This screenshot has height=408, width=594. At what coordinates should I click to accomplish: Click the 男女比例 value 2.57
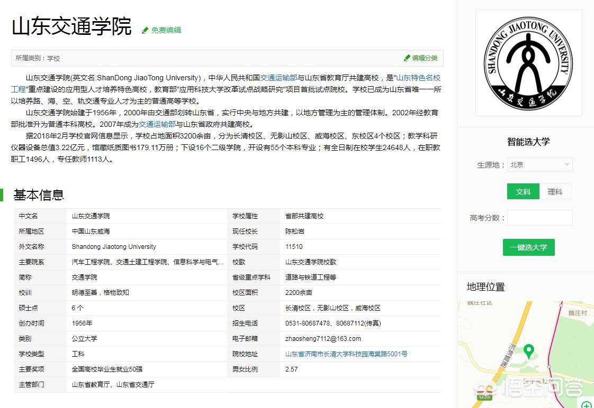click(291, 369)
